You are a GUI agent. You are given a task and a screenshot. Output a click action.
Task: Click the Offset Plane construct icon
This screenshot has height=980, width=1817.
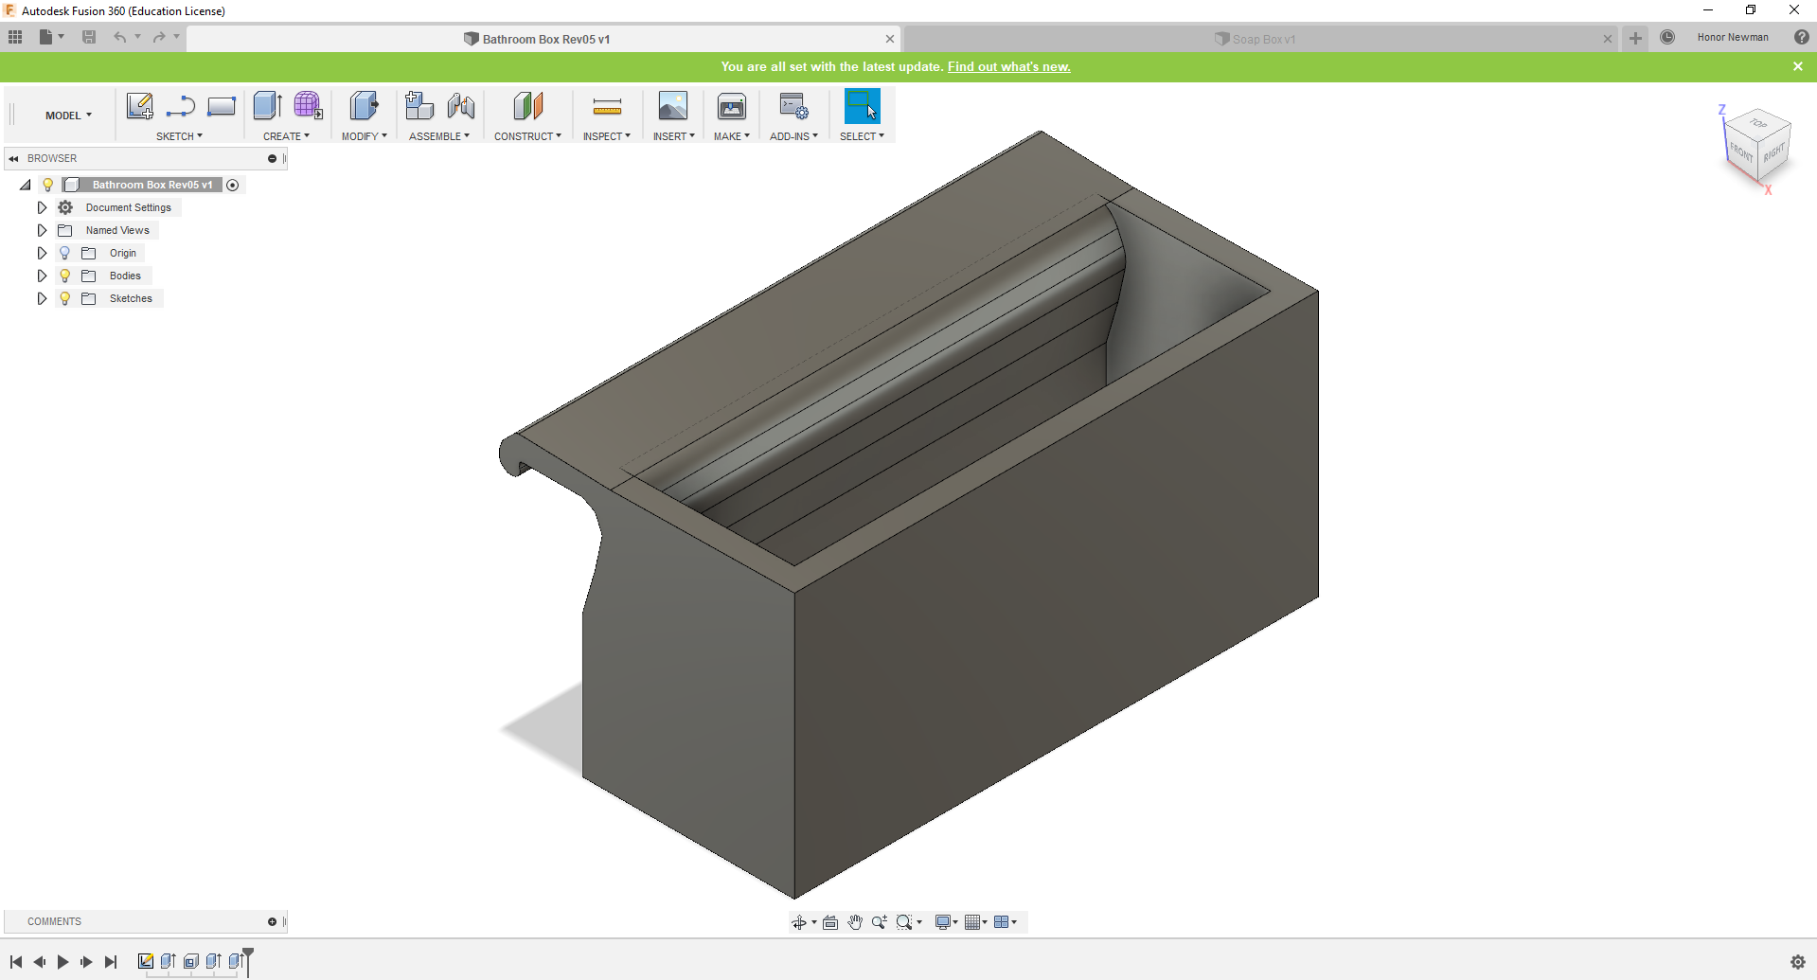click(x=528, y=106)
